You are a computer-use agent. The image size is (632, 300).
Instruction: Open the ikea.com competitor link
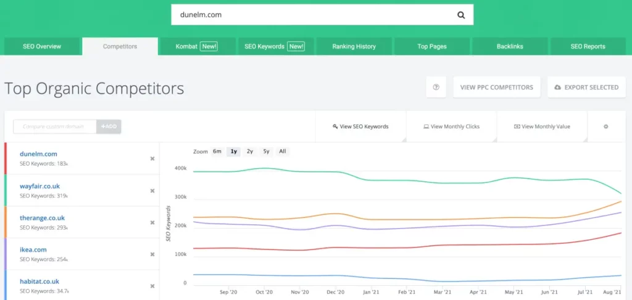coord(33,249)
